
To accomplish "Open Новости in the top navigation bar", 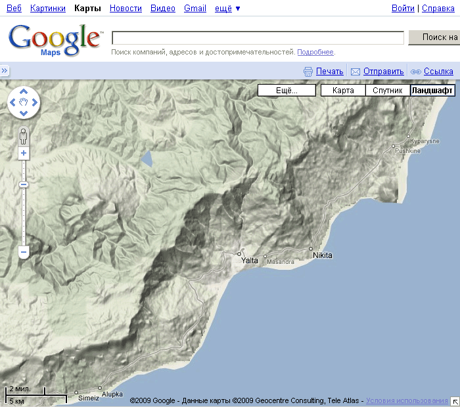I will click(x=126, y=9).
